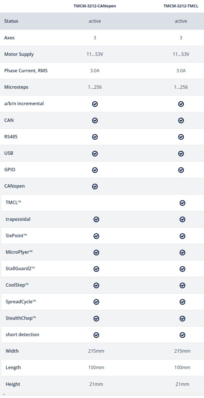
Task: Click StealthChop™ checkmark under TMCM-3212-TMCL
Action: pos(182,318)
